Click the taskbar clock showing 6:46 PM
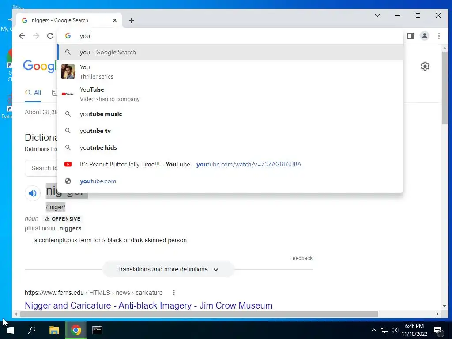 pyautogui.click(x=414, y=330)
